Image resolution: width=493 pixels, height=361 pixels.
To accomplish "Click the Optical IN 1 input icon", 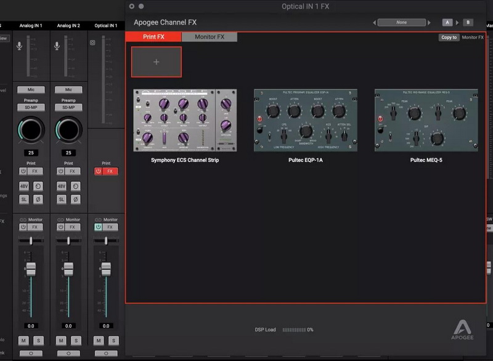I will click(92, 43).
